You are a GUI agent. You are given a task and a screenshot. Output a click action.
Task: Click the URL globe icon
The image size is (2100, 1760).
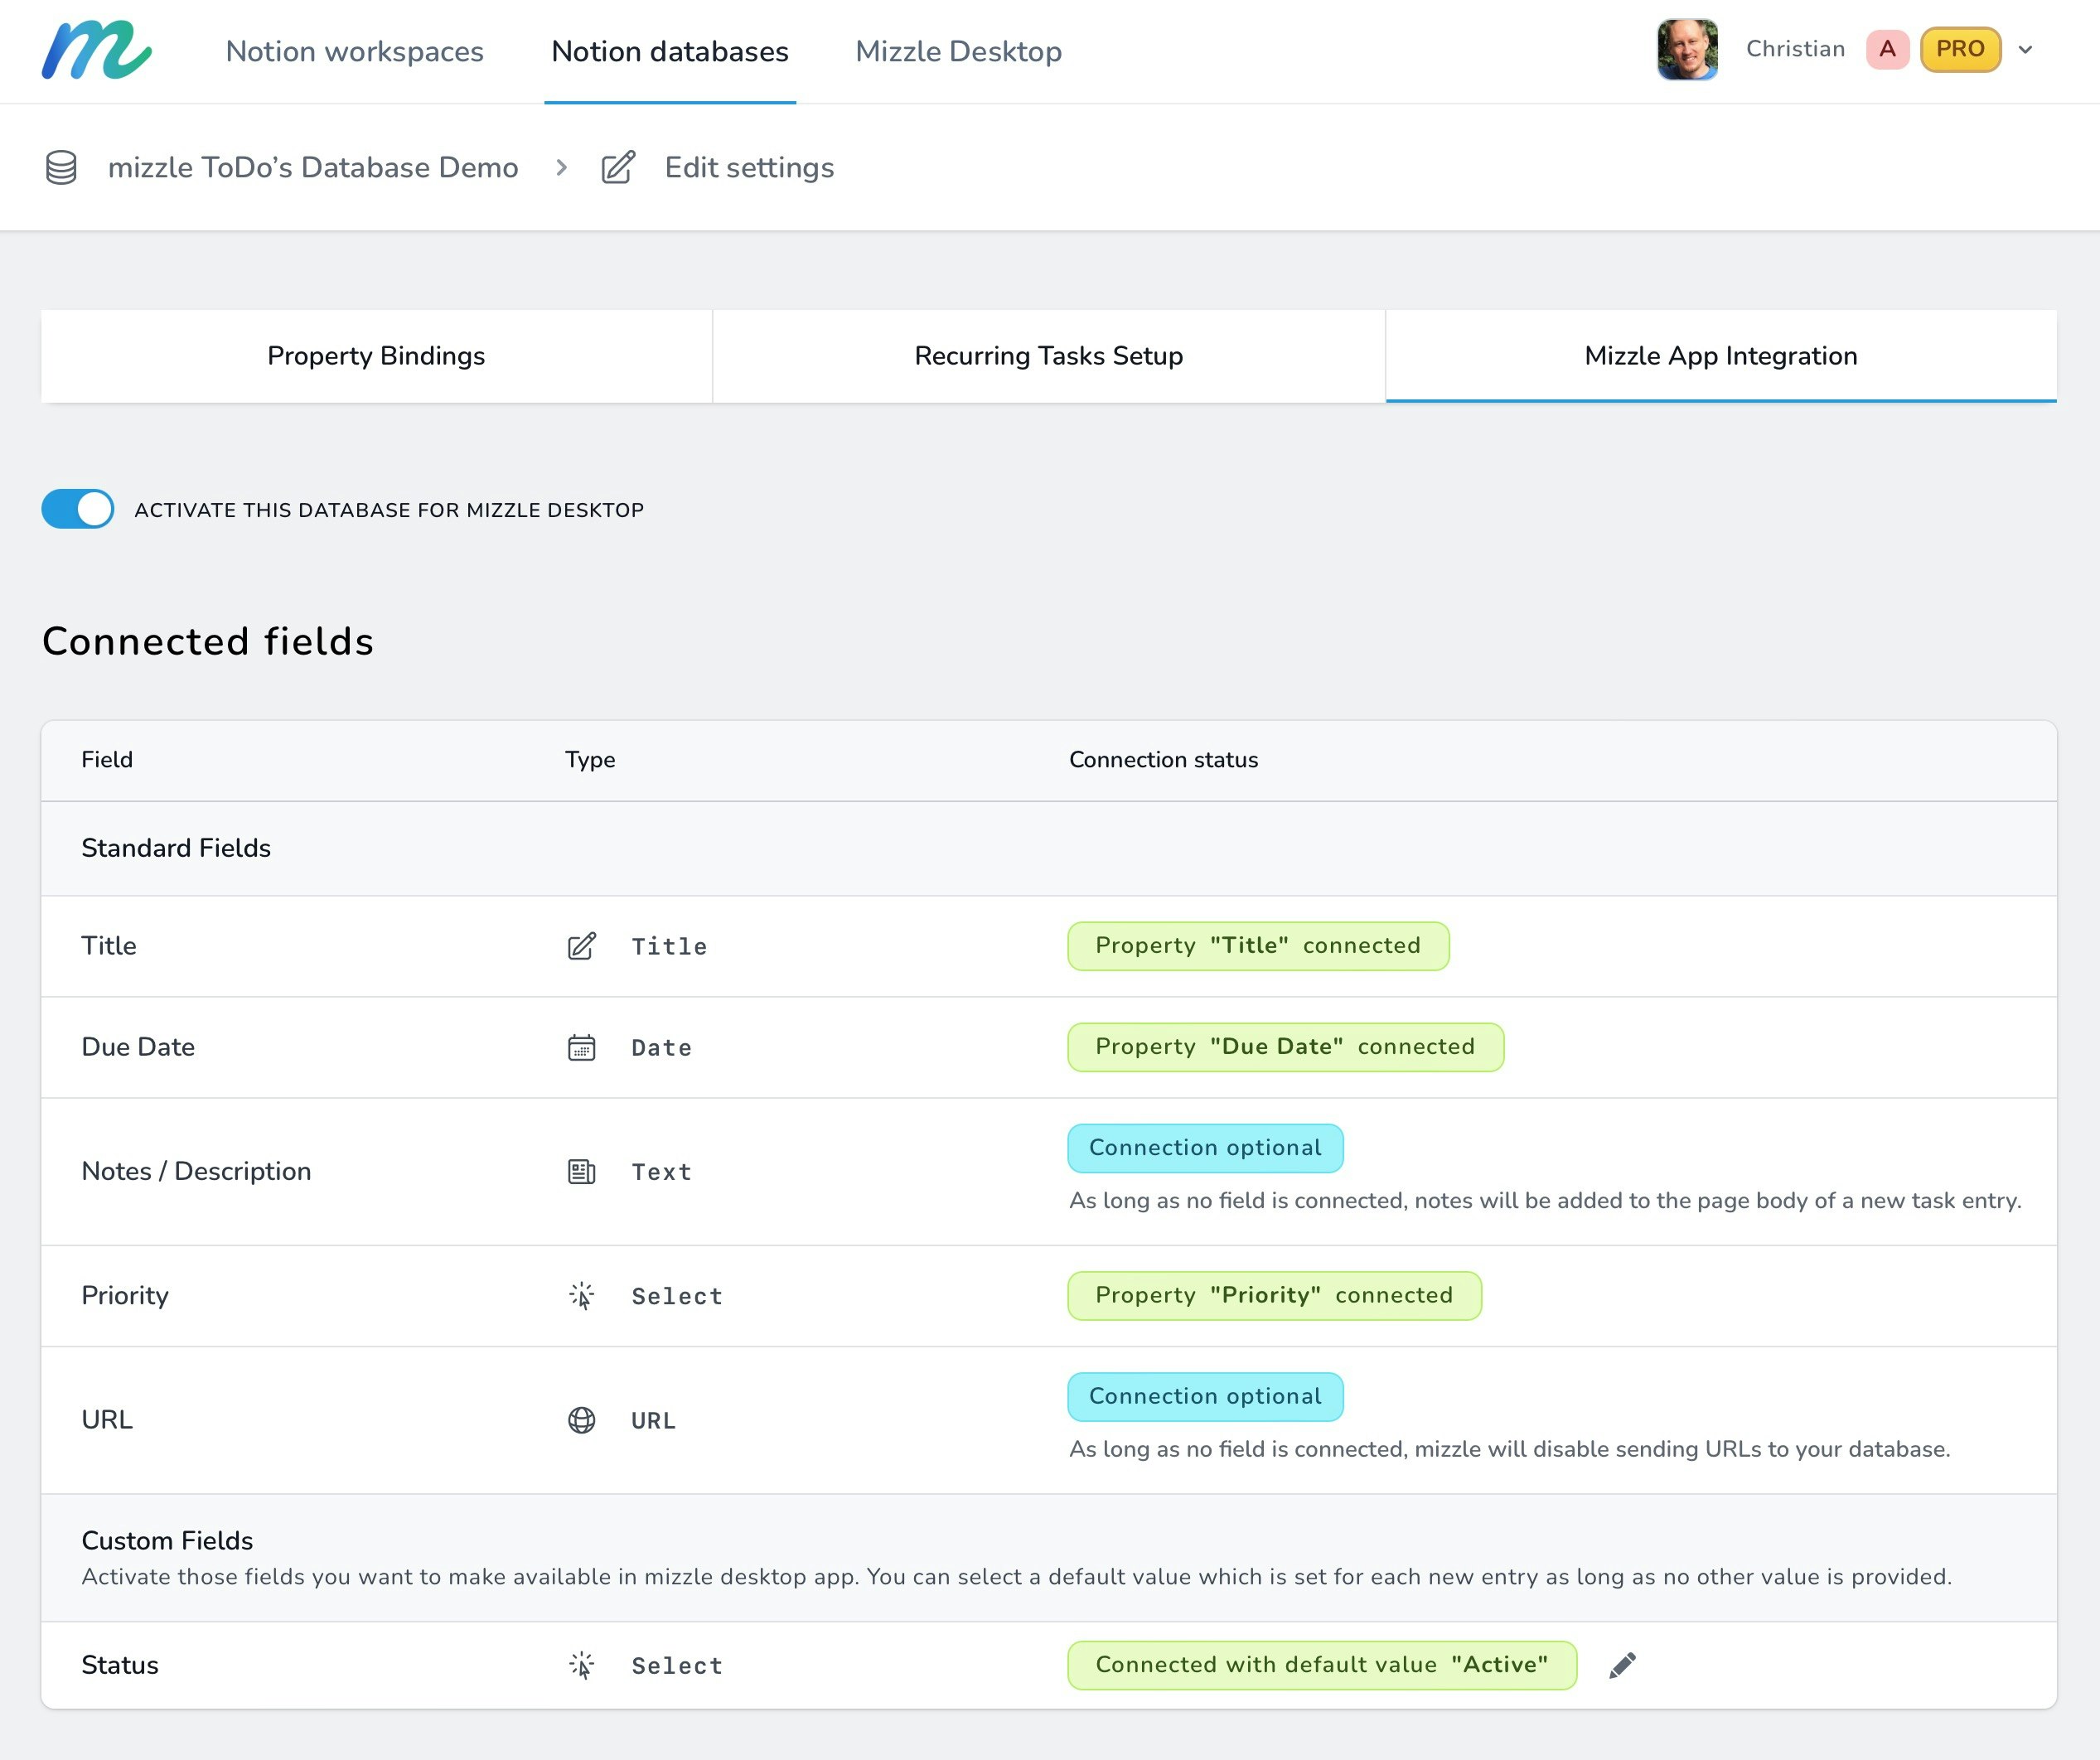pyautogui.click(x=582, y=1420)
